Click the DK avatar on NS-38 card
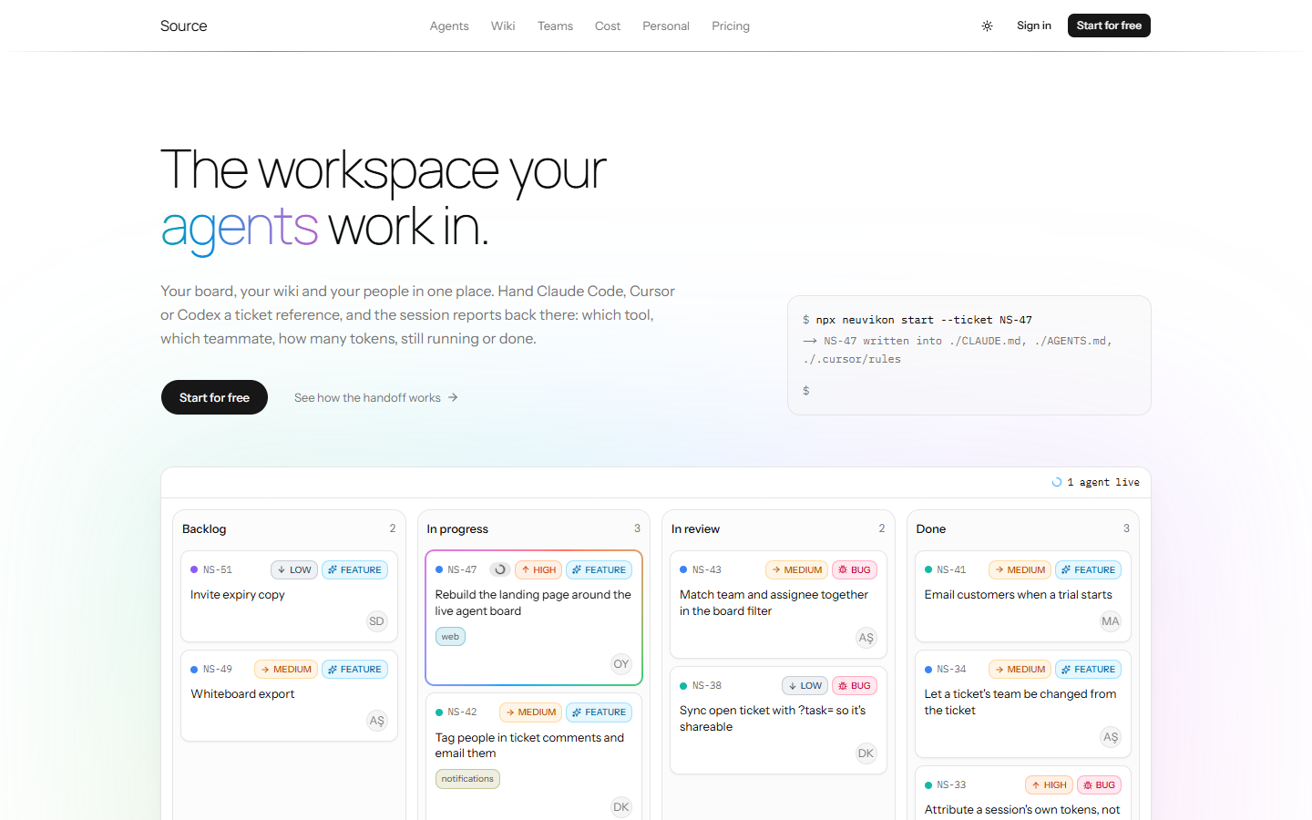This screenshot has height=820, width=1312. pos(866,753)
